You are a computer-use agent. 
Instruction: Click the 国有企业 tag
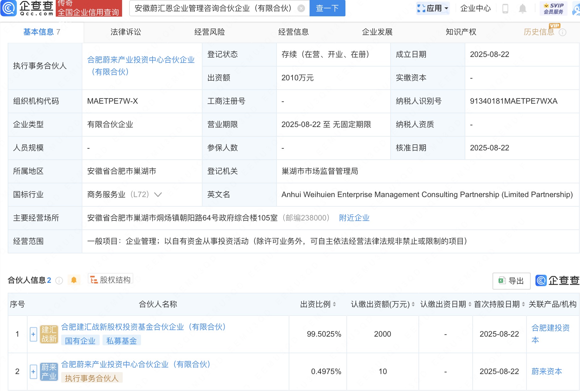click(80, 341)
